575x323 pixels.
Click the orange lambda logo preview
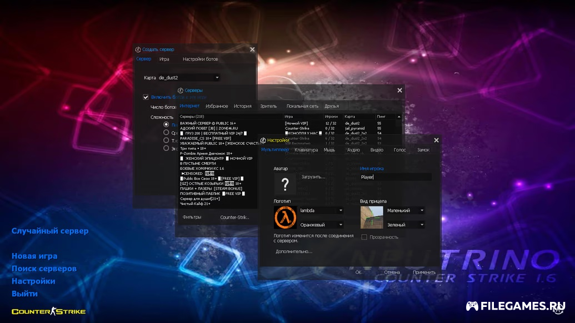tap(285, 217)
